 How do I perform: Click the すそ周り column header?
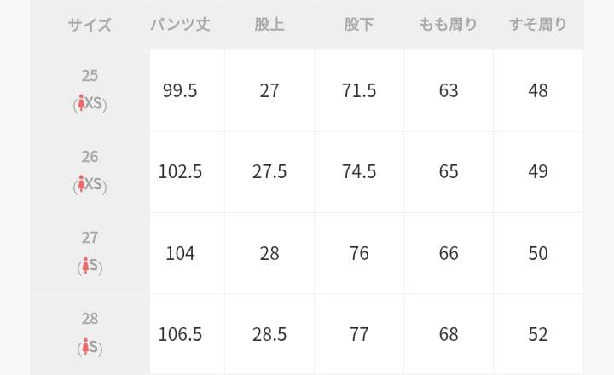(537, 25)
